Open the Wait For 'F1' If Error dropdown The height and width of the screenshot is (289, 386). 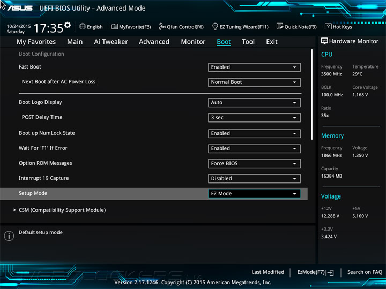click(254, 148)
